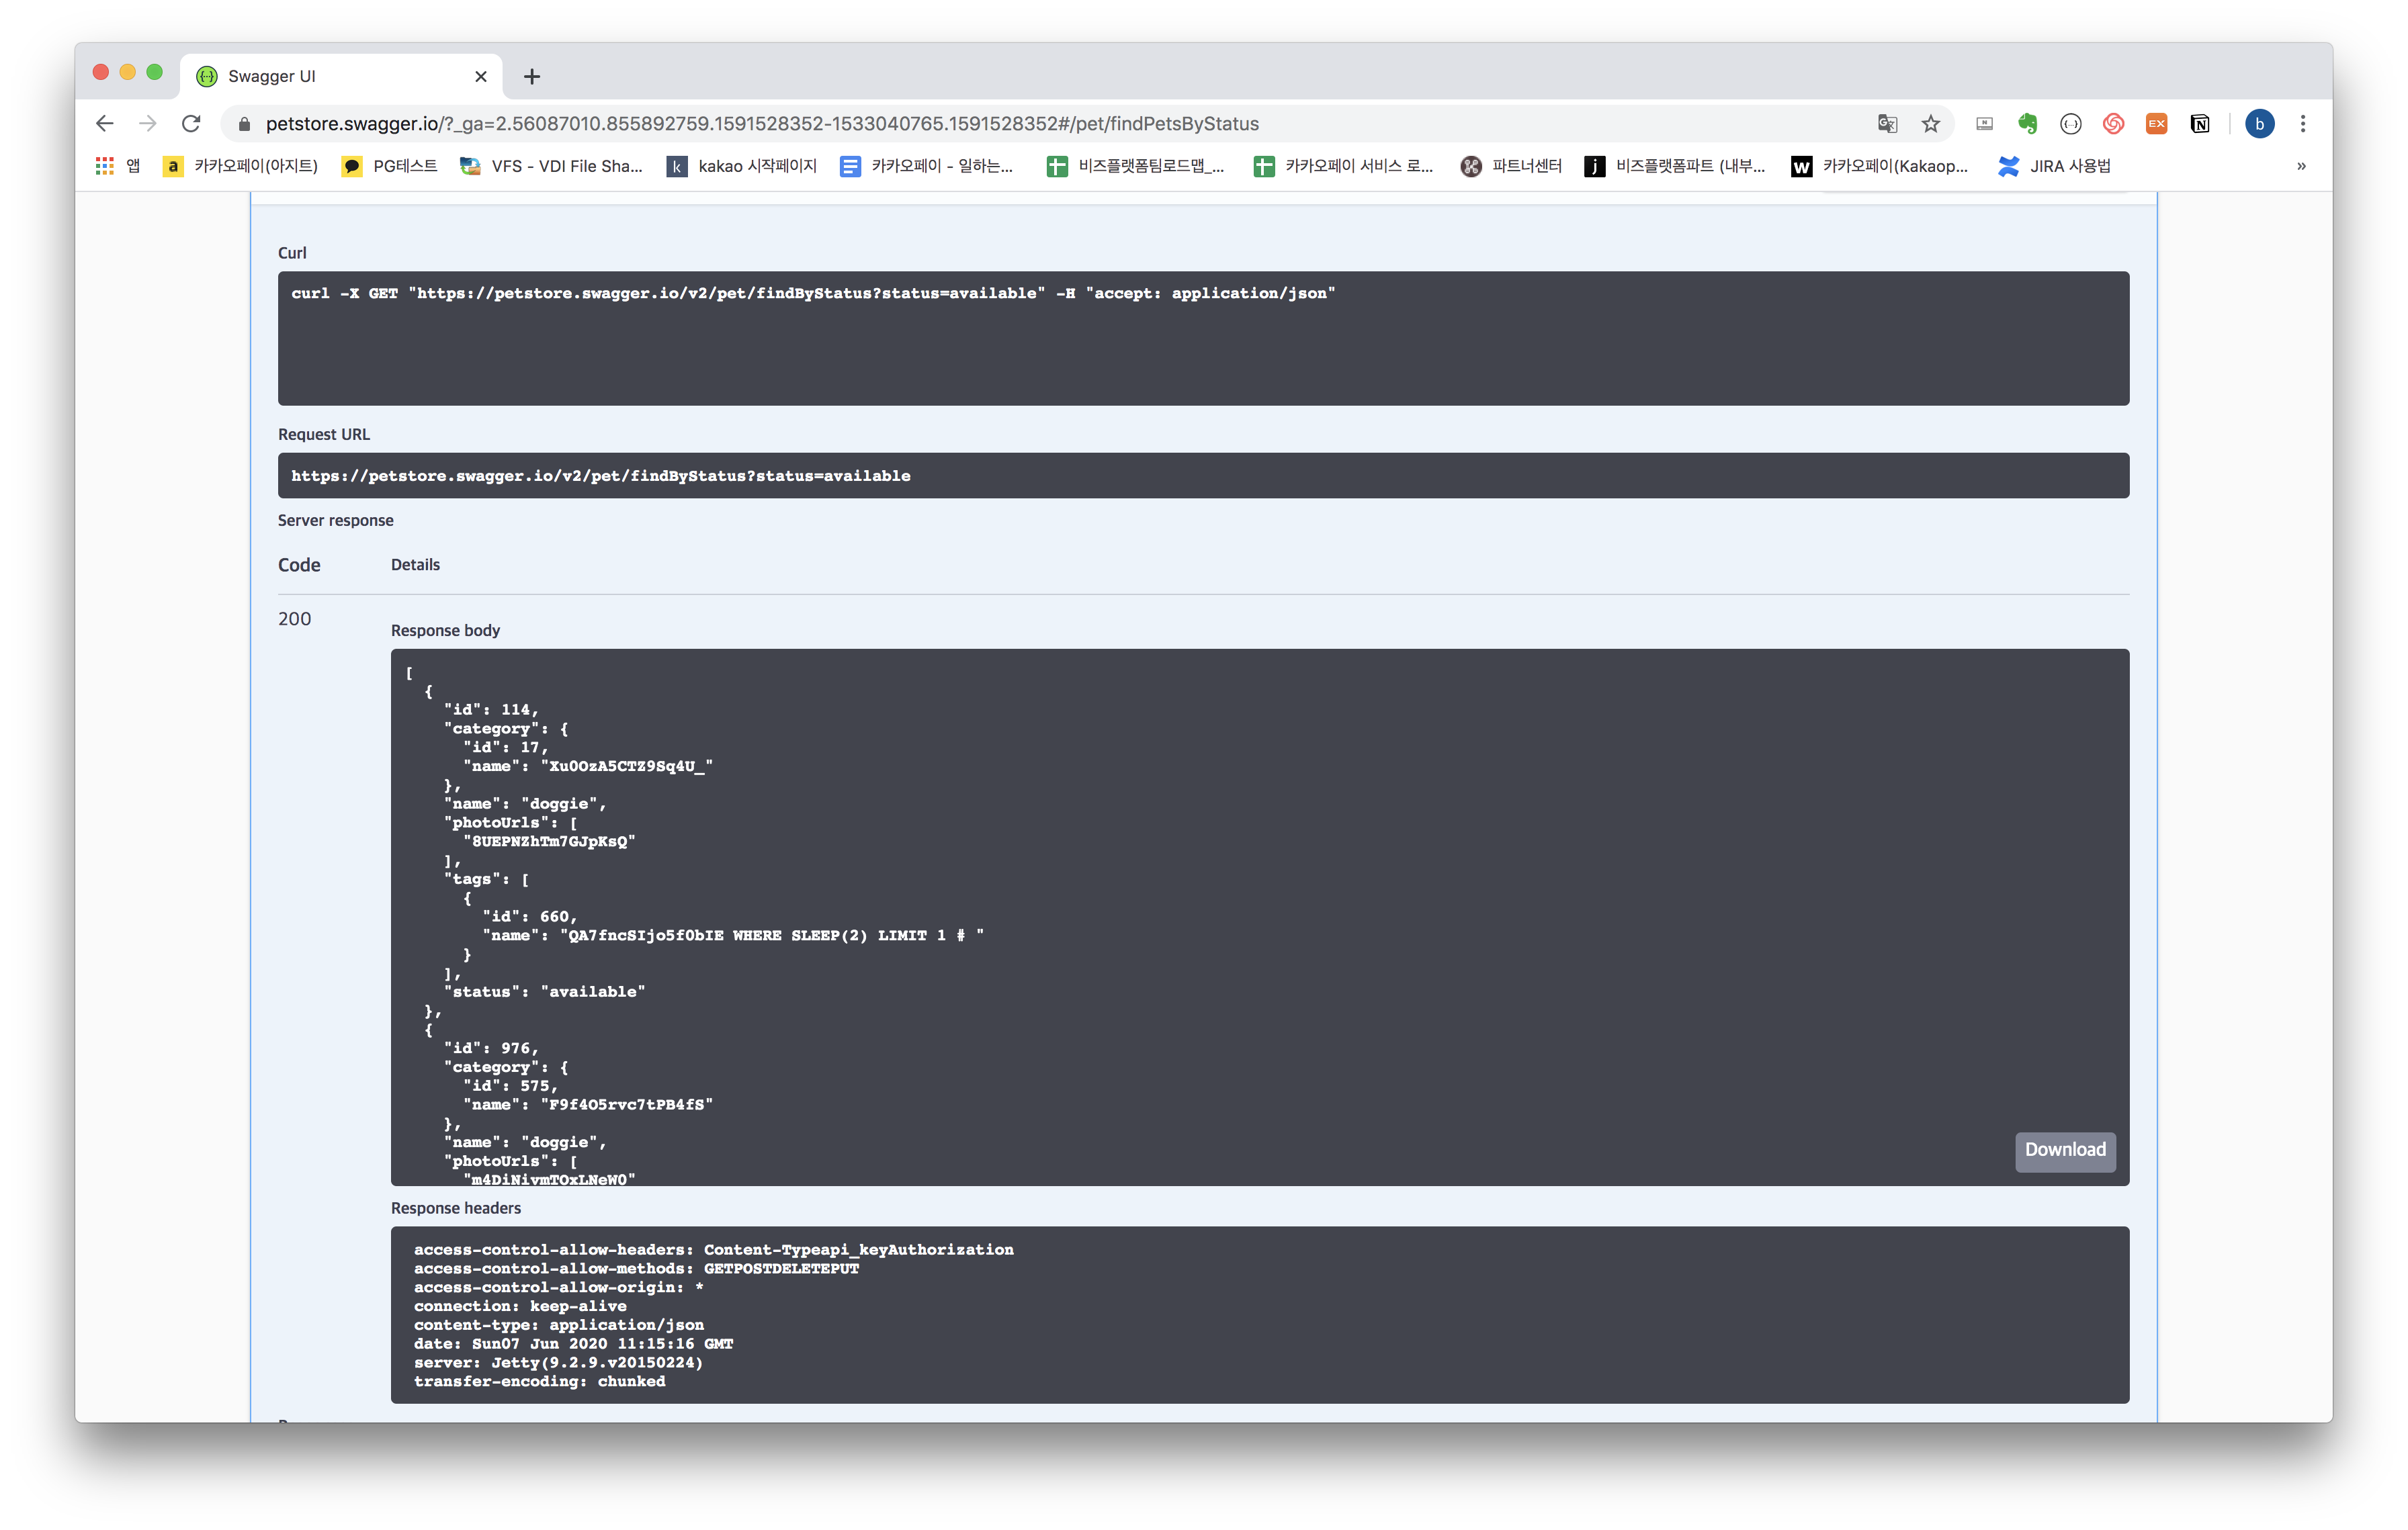Image resolution: width=2408 pixels, height=1530 pixels.
Task: Click the browser back arrow
Action: (x=105, y=124)
